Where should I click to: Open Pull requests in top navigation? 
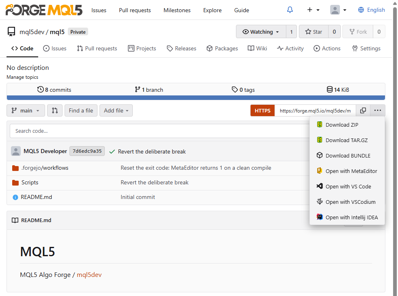(x=135, y=10)
